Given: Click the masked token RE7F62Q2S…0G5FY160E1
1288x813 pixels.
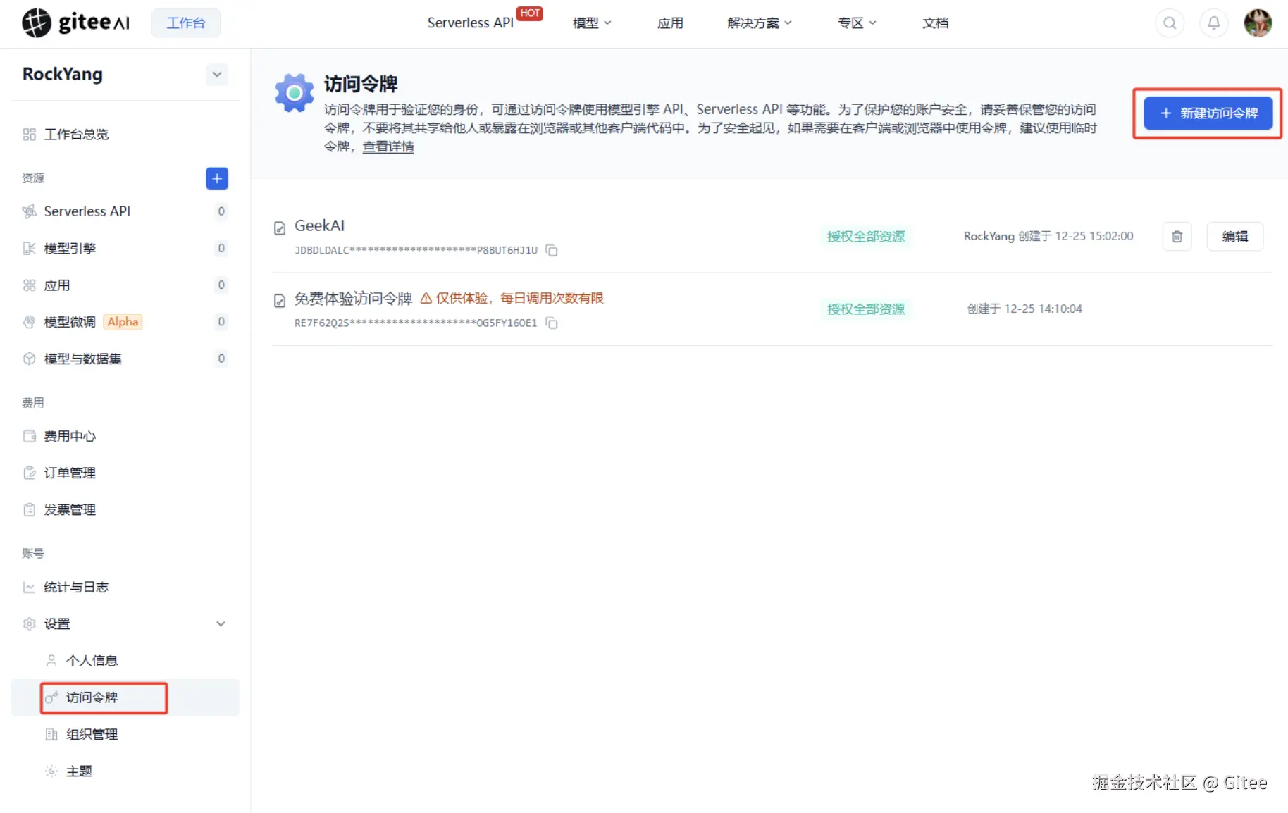Looking at the screenshot, I should coord(416,323).
